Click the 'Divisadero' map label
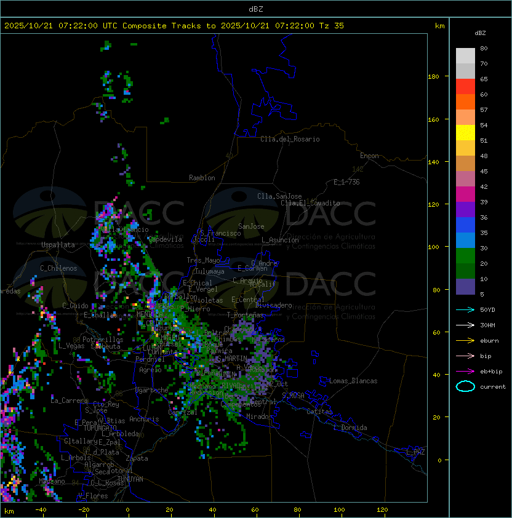The image size is (512, 518). [274, 305]
